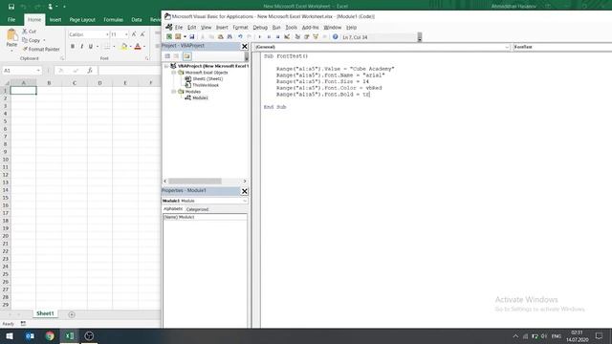Open the Excel Page Layout ribbon tab
The height and width of the screenshot is (344, 612).
pyautogui.click(x=82, y=19)
